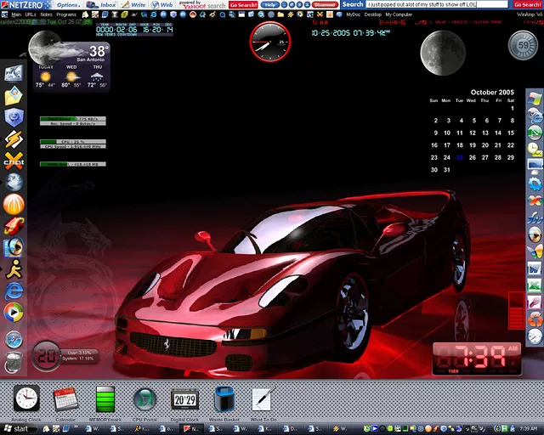The width and height of the screenshot is (544, 435).
Task: Click the Search text input field
Action: point(438,4)
